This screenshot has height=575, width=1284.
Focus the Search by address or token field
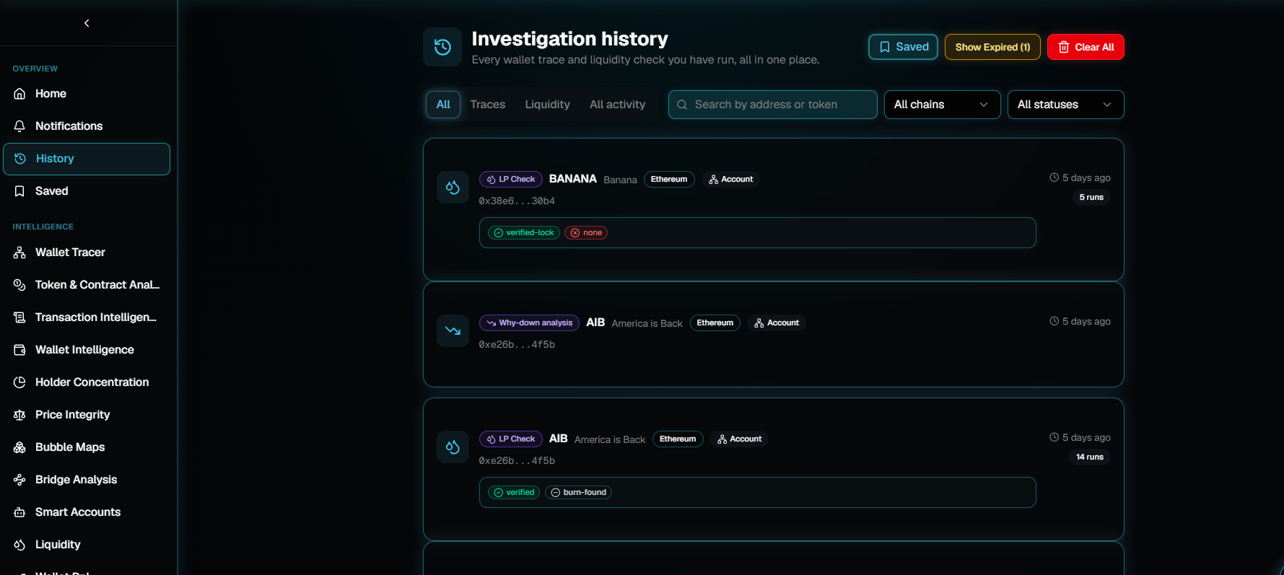pyautogui.click(x=772, y=105)
